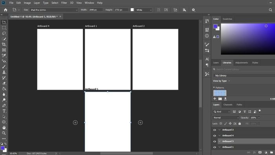Switch to the Channels tab

228,105
